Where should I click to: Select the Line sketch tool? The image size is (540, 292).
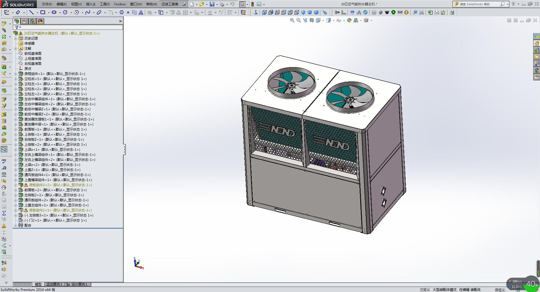[31, 12]
